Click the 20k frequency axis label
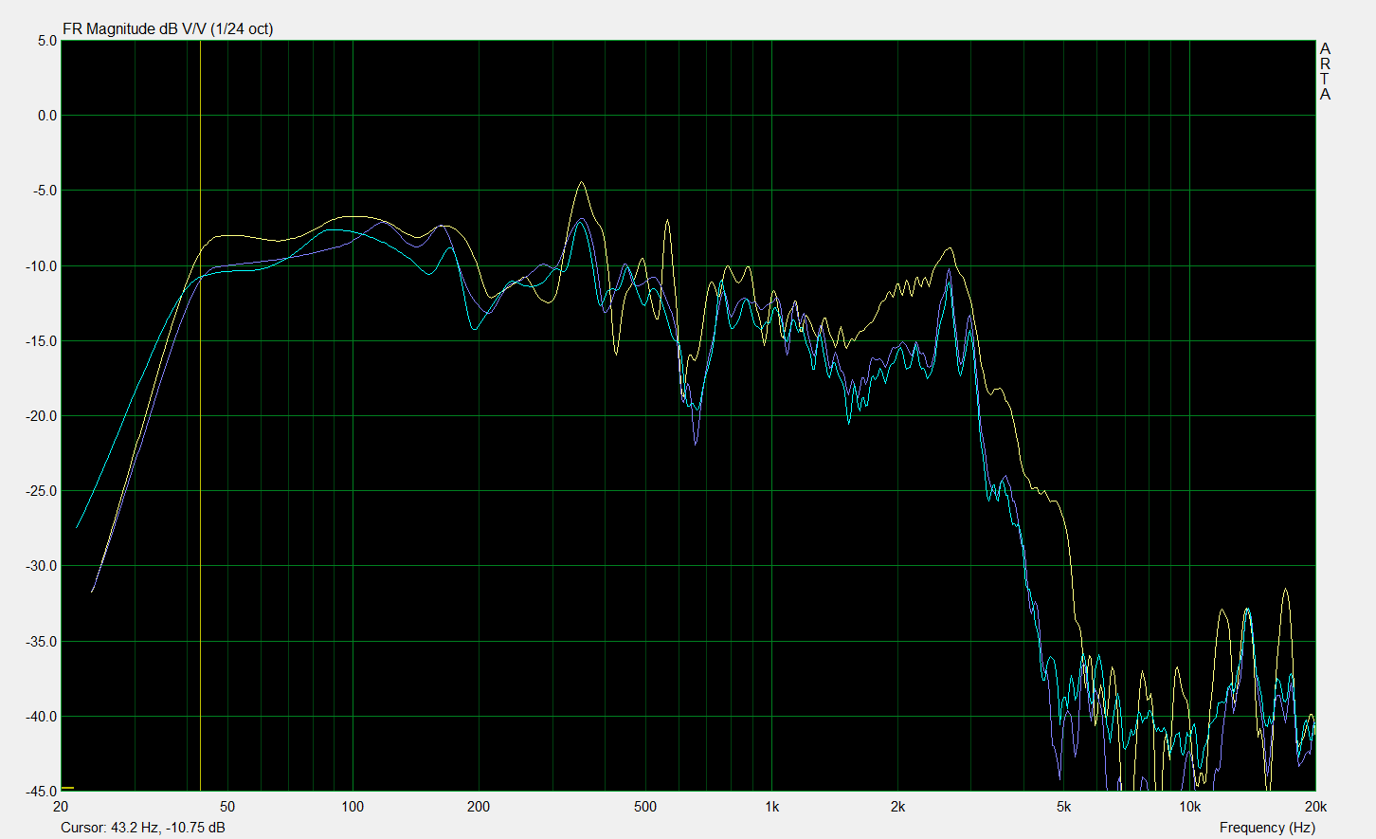Viewport: 1376px width, 839px height. (1315, 807)
